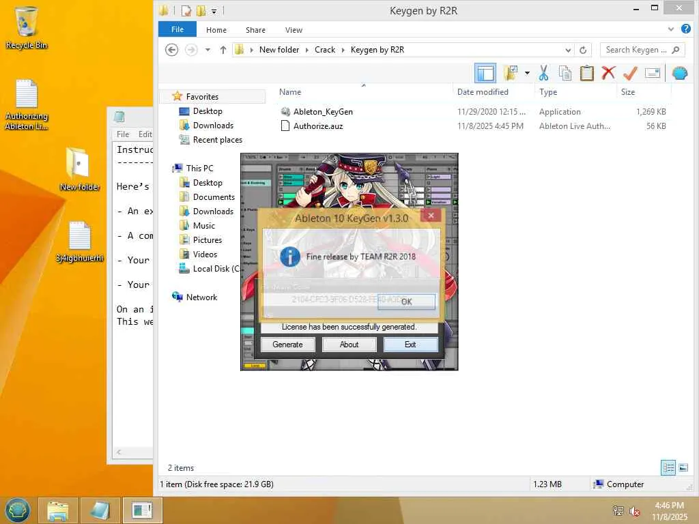
Task: Open Music folder in navigation pane
Action: (x=203, y=225)
